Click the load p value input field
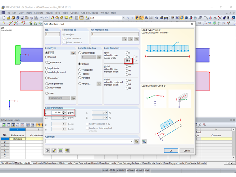This screenshot has height=177, width=236. 57,113
